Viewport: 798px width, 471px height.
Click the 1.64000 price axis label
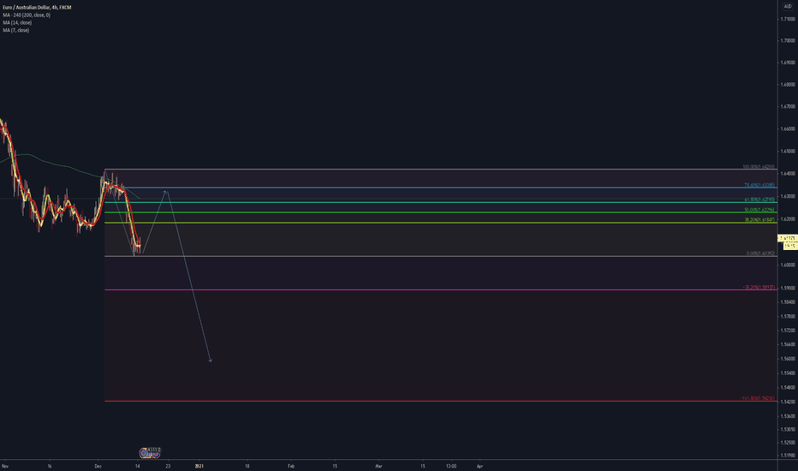pyautogui.click(x=788, y=174)
